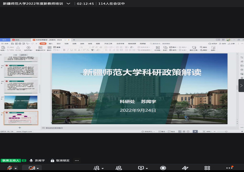Start recording with the record icon
Viewport: 244px width, 172px height.
[163, 168]
